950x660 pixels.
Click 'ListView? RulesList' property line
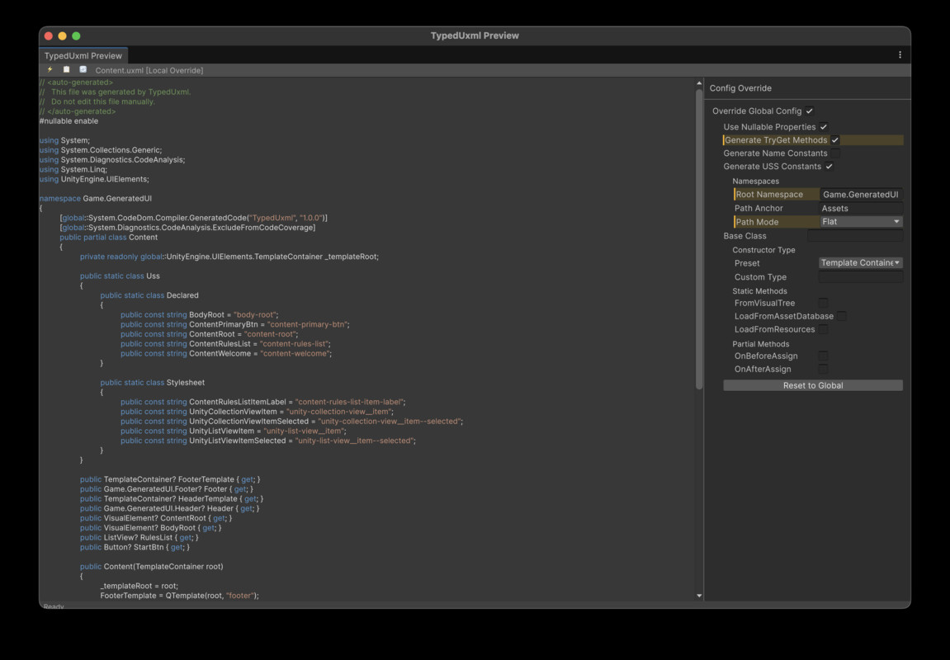[x=139, y=538]
